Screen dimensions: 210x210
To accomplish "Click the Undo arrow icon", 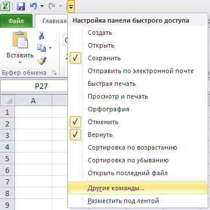I will pos(34,6).
